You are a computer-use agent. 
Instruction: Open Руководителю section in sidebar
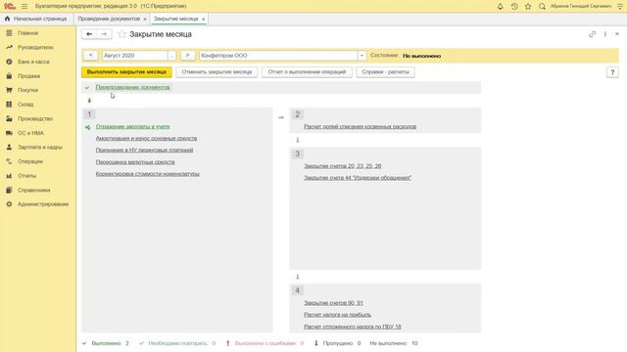point(35,48)
